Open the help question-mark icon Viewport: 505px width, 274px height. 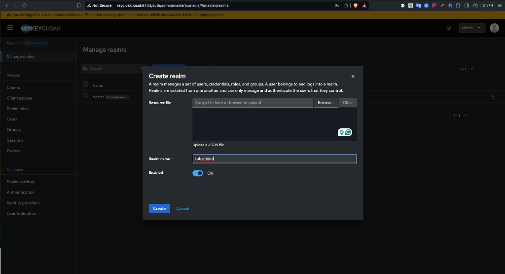(x=449, y=28)
